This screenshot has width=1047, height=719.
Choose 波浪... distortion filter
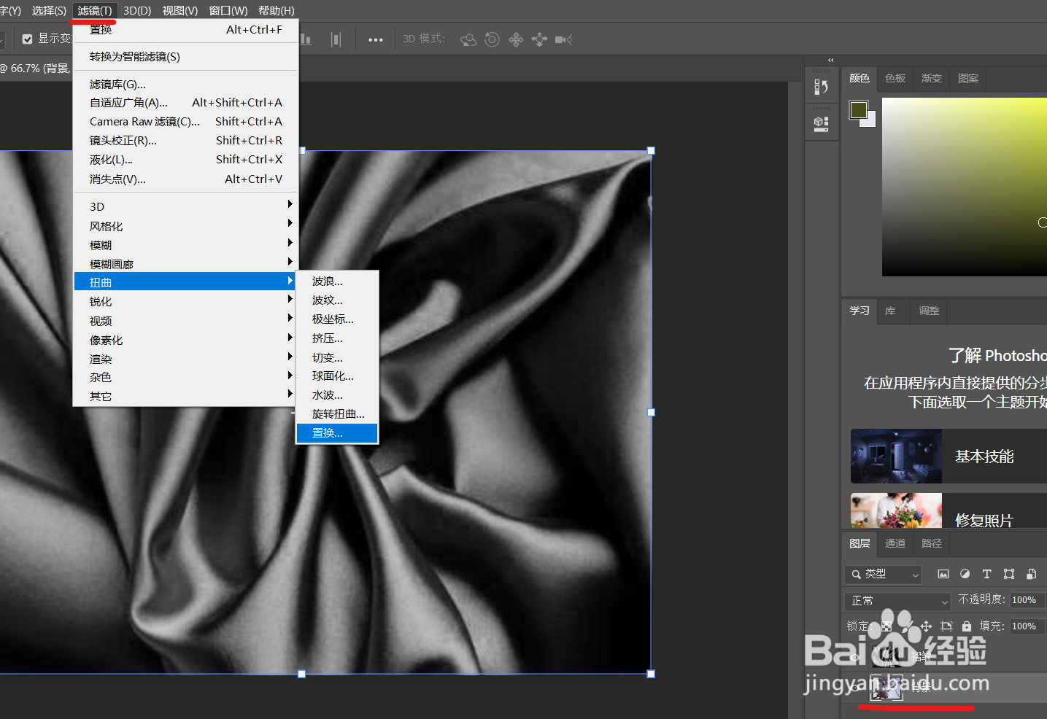coord(337,281)
